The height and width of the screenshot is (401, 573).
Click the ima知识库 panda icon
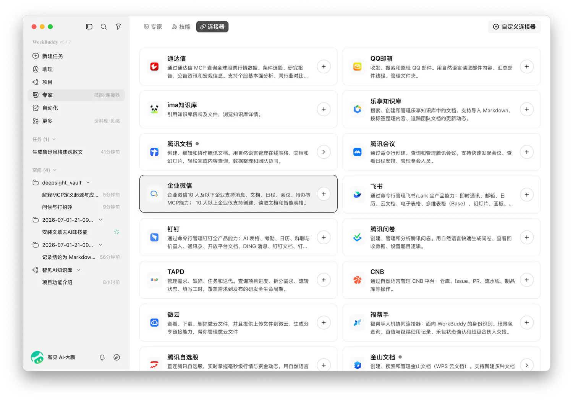(x=154, y=110)
